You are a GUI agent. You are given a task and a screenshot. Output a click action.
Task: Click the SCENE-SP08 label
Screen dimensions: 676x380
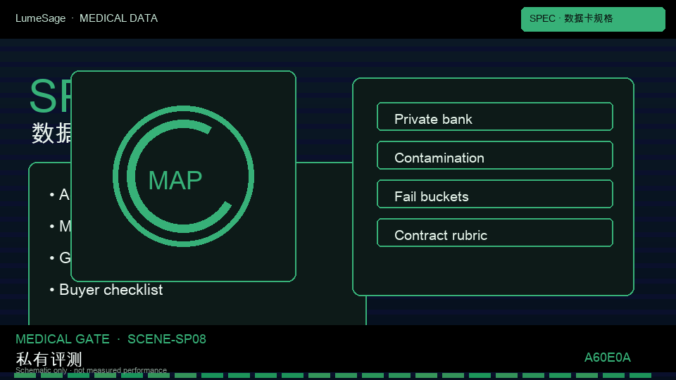tap(167, 339)
